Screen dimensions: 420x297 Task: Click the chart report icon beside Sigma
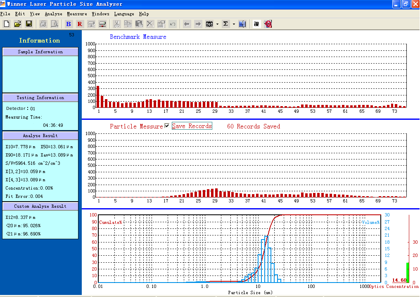(x=242, y=24)
